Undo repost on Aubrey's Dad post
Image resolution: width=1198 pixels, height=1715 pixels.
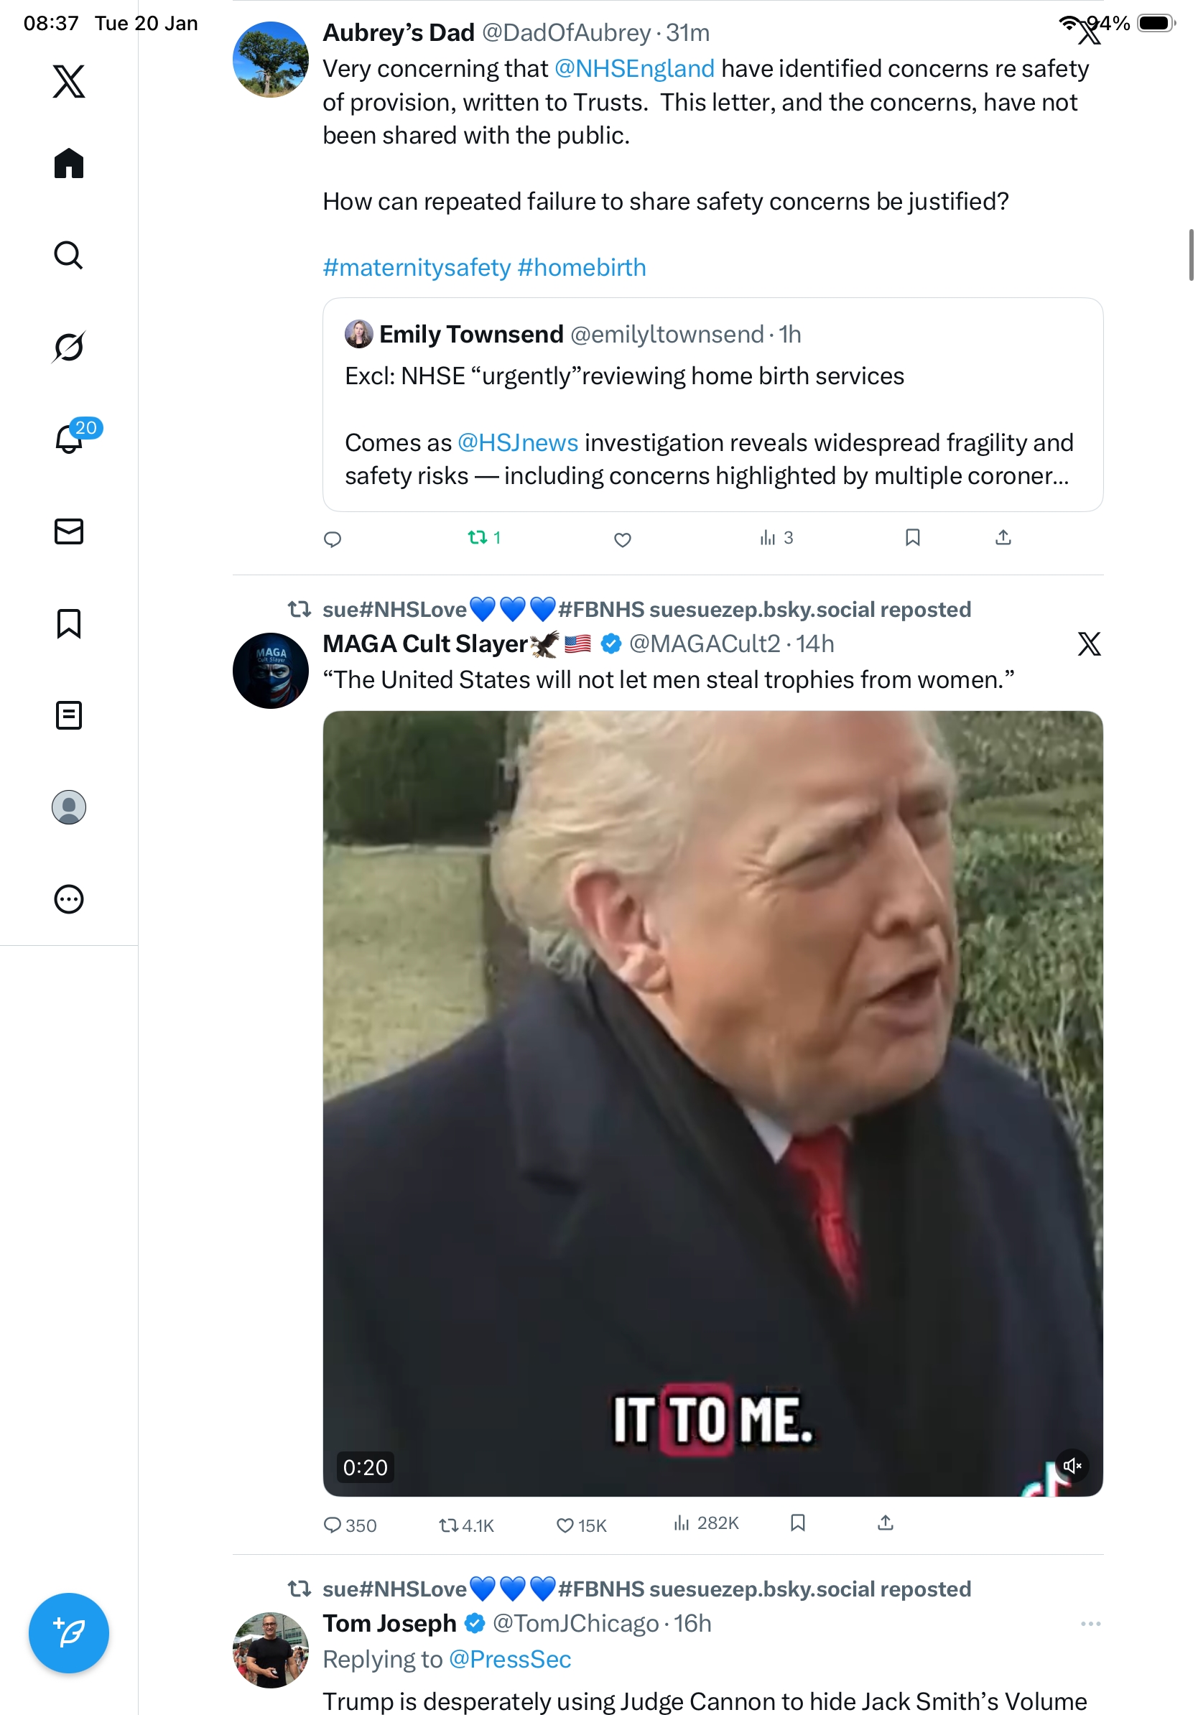tap(484, 537)
